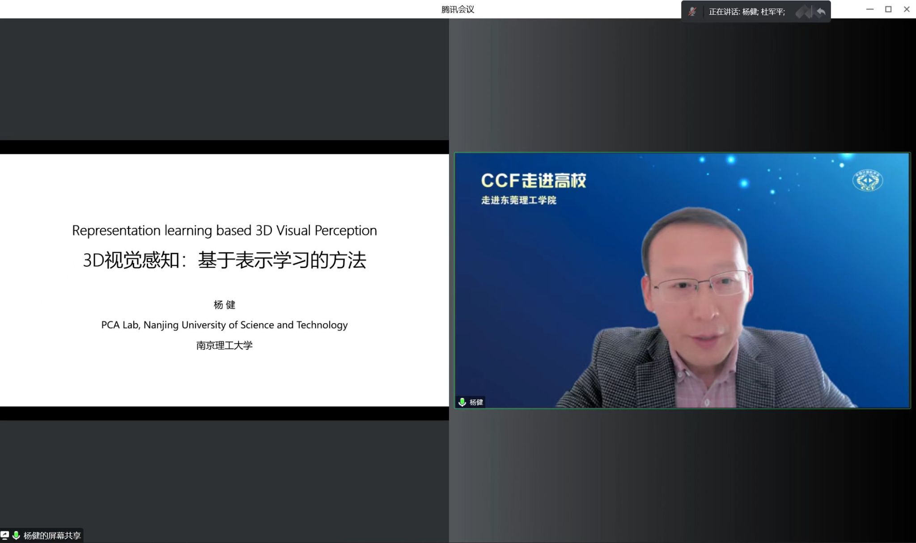Click the 杨健的屏幕共享 label
This screenshot has width=916, height=543.
click(52, 535)
